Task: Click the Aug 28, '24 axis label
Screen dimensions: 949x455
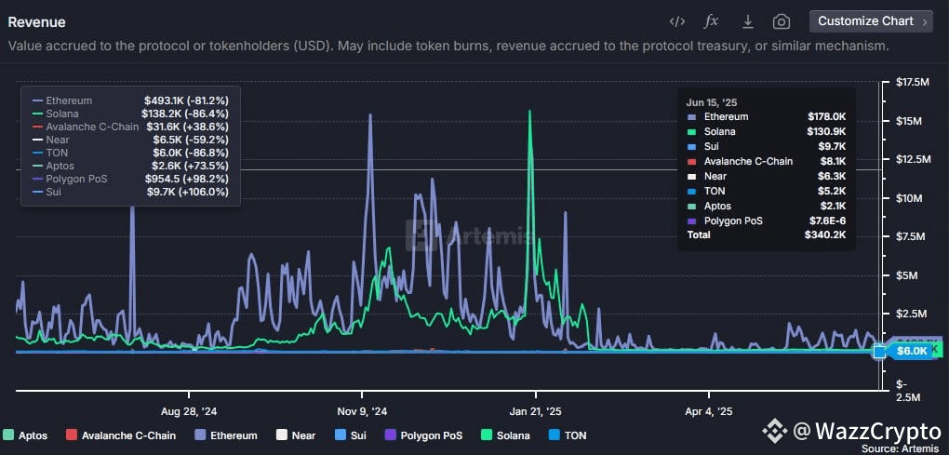Action: [190, 411]
